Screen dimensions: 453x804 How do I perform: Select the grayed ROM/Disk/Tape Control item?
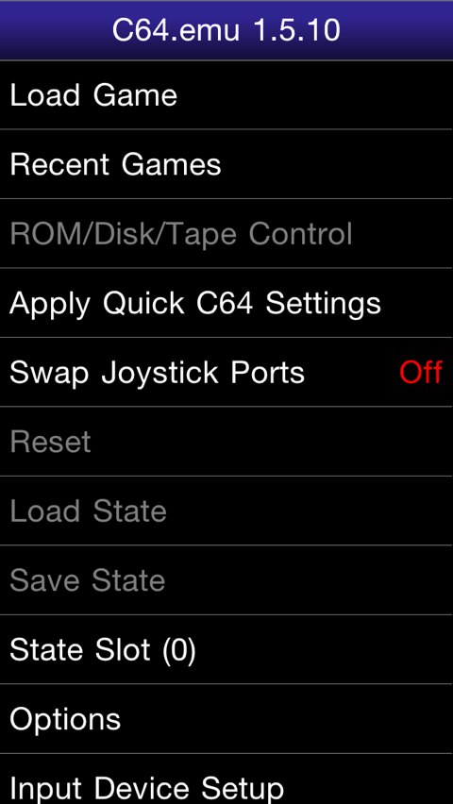tap(226, 233)
